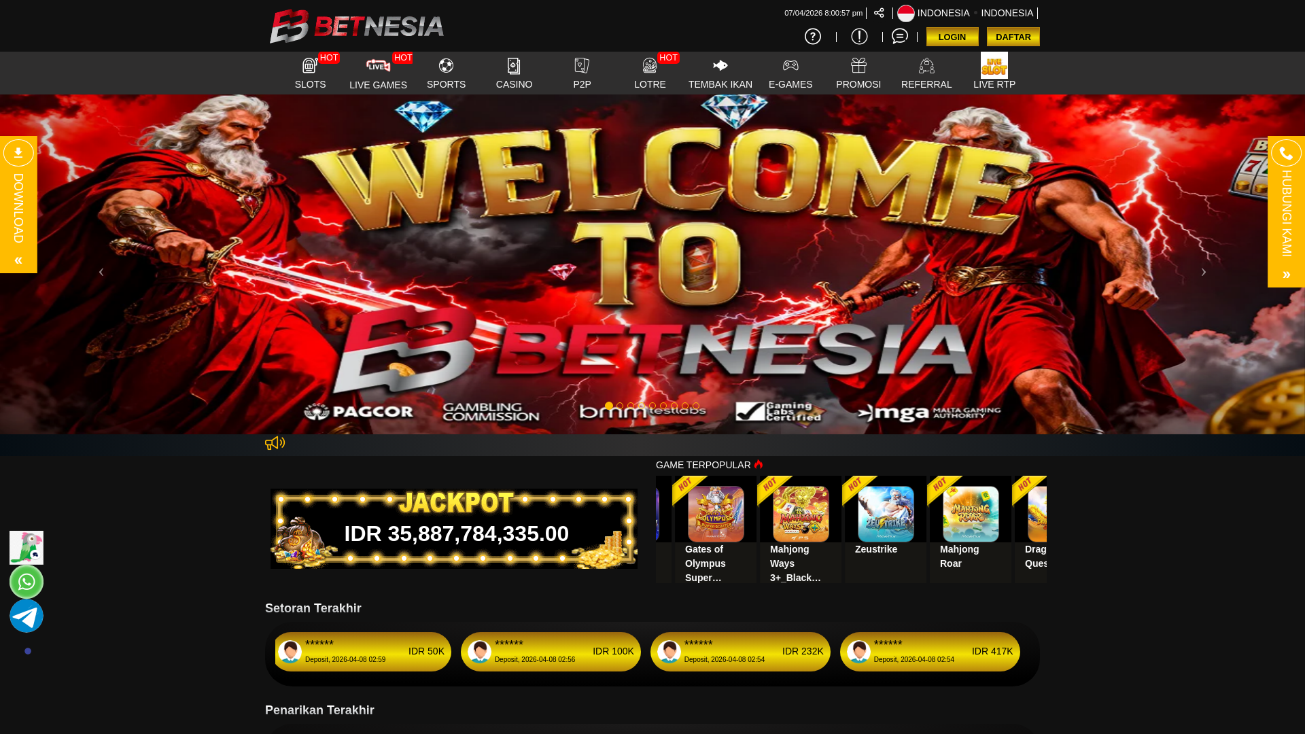Click the Penarikan Terakhir heading
1305x734 pixels.
(x=319, y=710)
